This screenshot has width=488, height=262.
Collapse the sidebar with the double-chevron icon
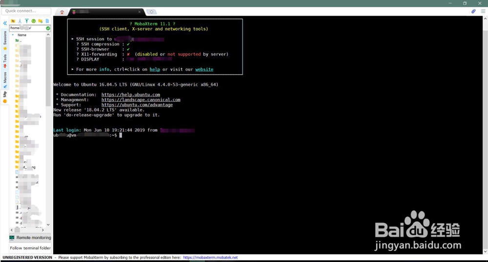click(x=5, y=23)
